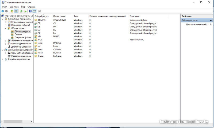Sort by Общий ресурс column header
The height and width of the screenshot is (128, 214).
click(43, 16)
